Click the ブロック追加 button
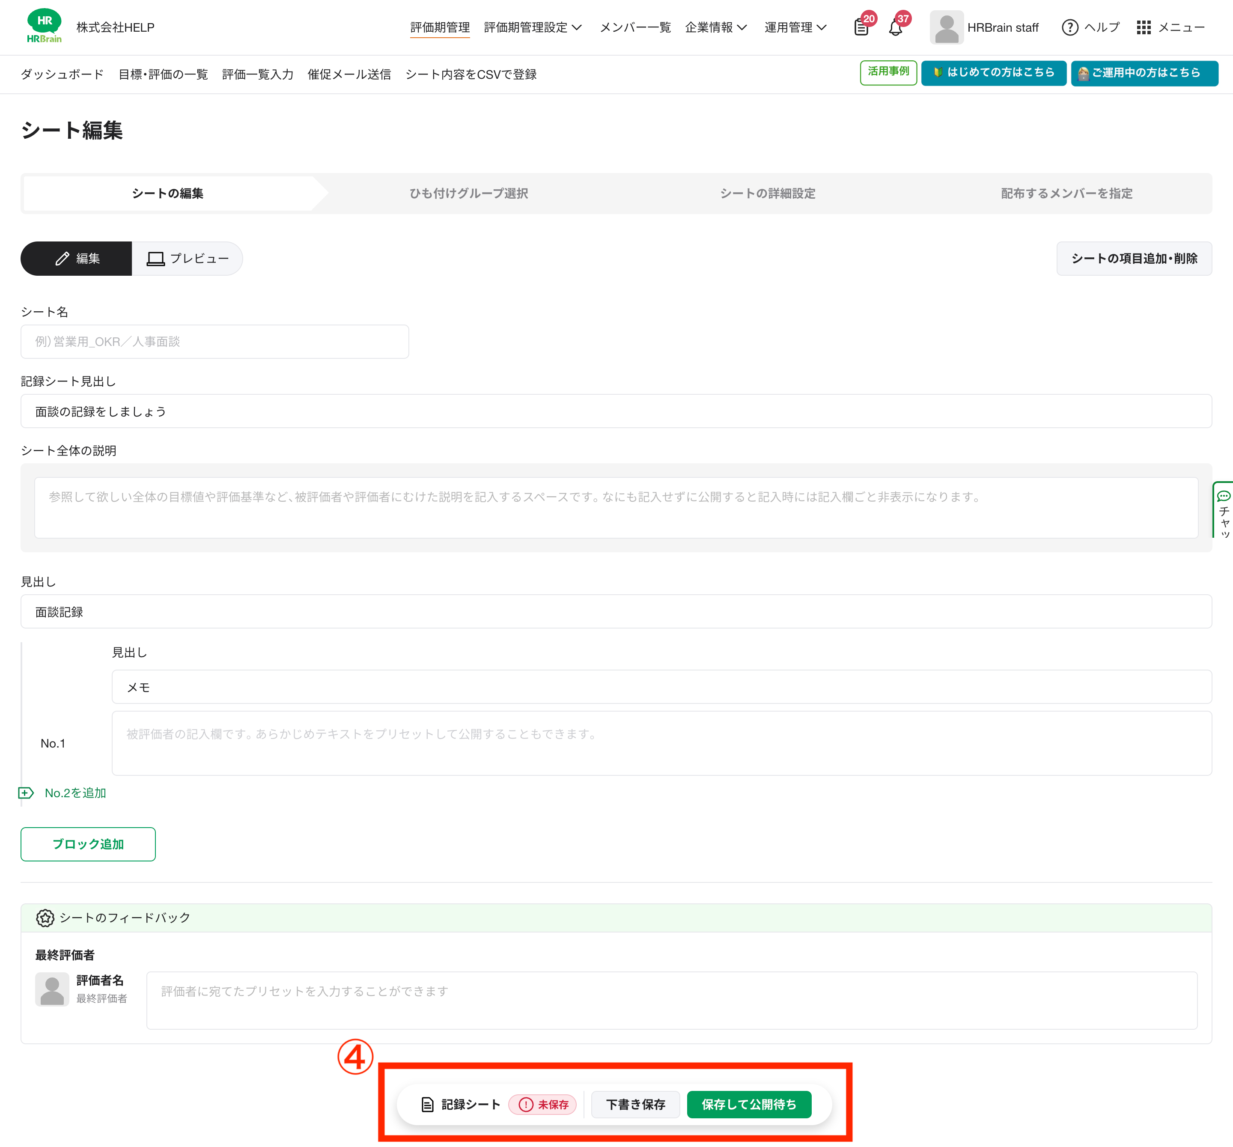The image size is (1233, 1147). (x=87, y=843)
